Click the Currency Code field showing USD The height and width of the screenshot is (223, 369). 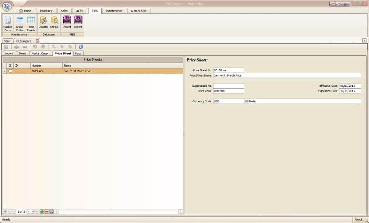tap(228, 101)
